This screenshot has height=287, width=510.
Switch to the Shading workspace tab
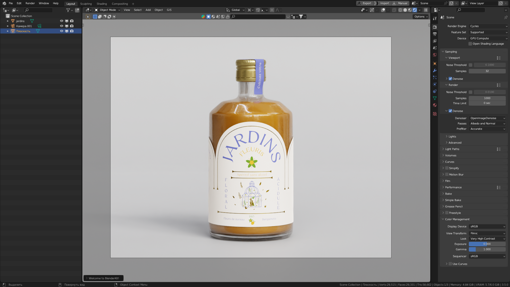click(x=102, y=4)
